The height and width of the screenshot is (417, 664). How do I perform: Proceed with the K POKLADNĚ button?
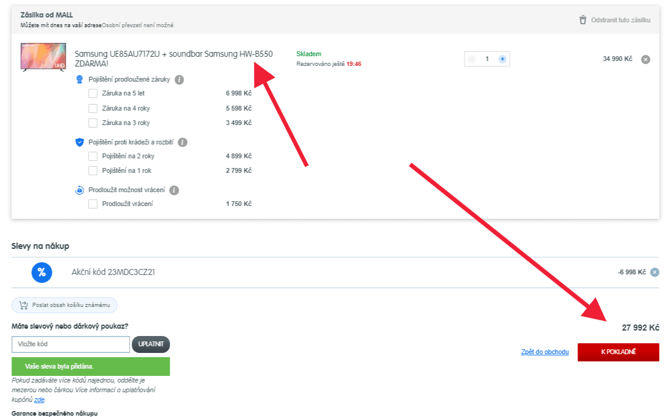click(618, 352)
